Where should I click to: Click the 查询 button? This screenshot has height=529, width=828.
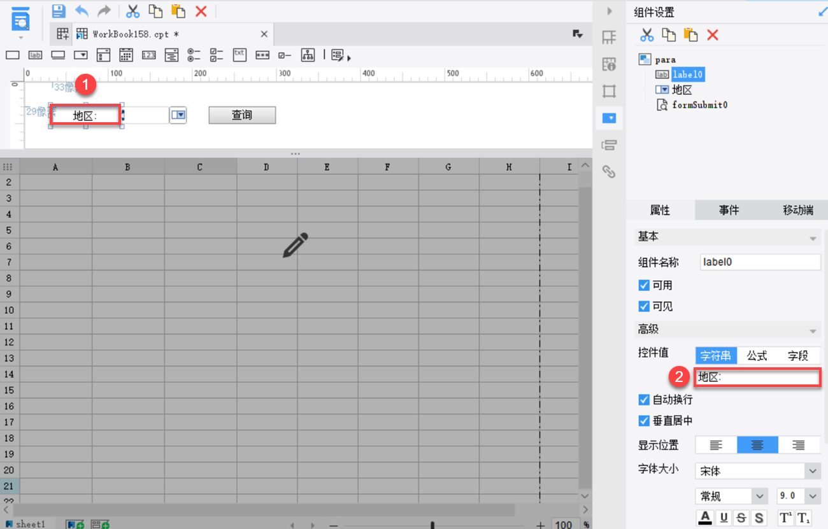242,115
